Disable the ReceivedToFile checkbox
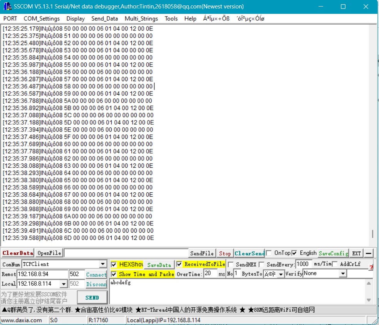This screenshot has height=325, width=379. click(x=179, y=264)
